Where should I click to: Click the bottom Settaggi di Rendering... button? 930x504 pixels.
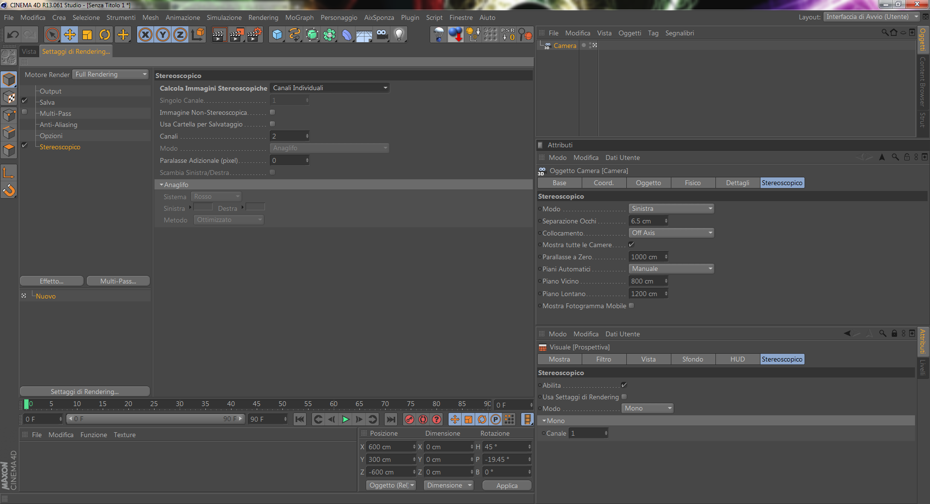pyautogui.click(x=85, y=392)
